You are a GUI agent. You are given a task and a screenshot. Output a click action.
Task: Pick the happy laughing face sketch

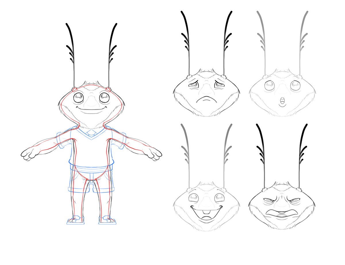pyautogui.click(x=207, y=178)
